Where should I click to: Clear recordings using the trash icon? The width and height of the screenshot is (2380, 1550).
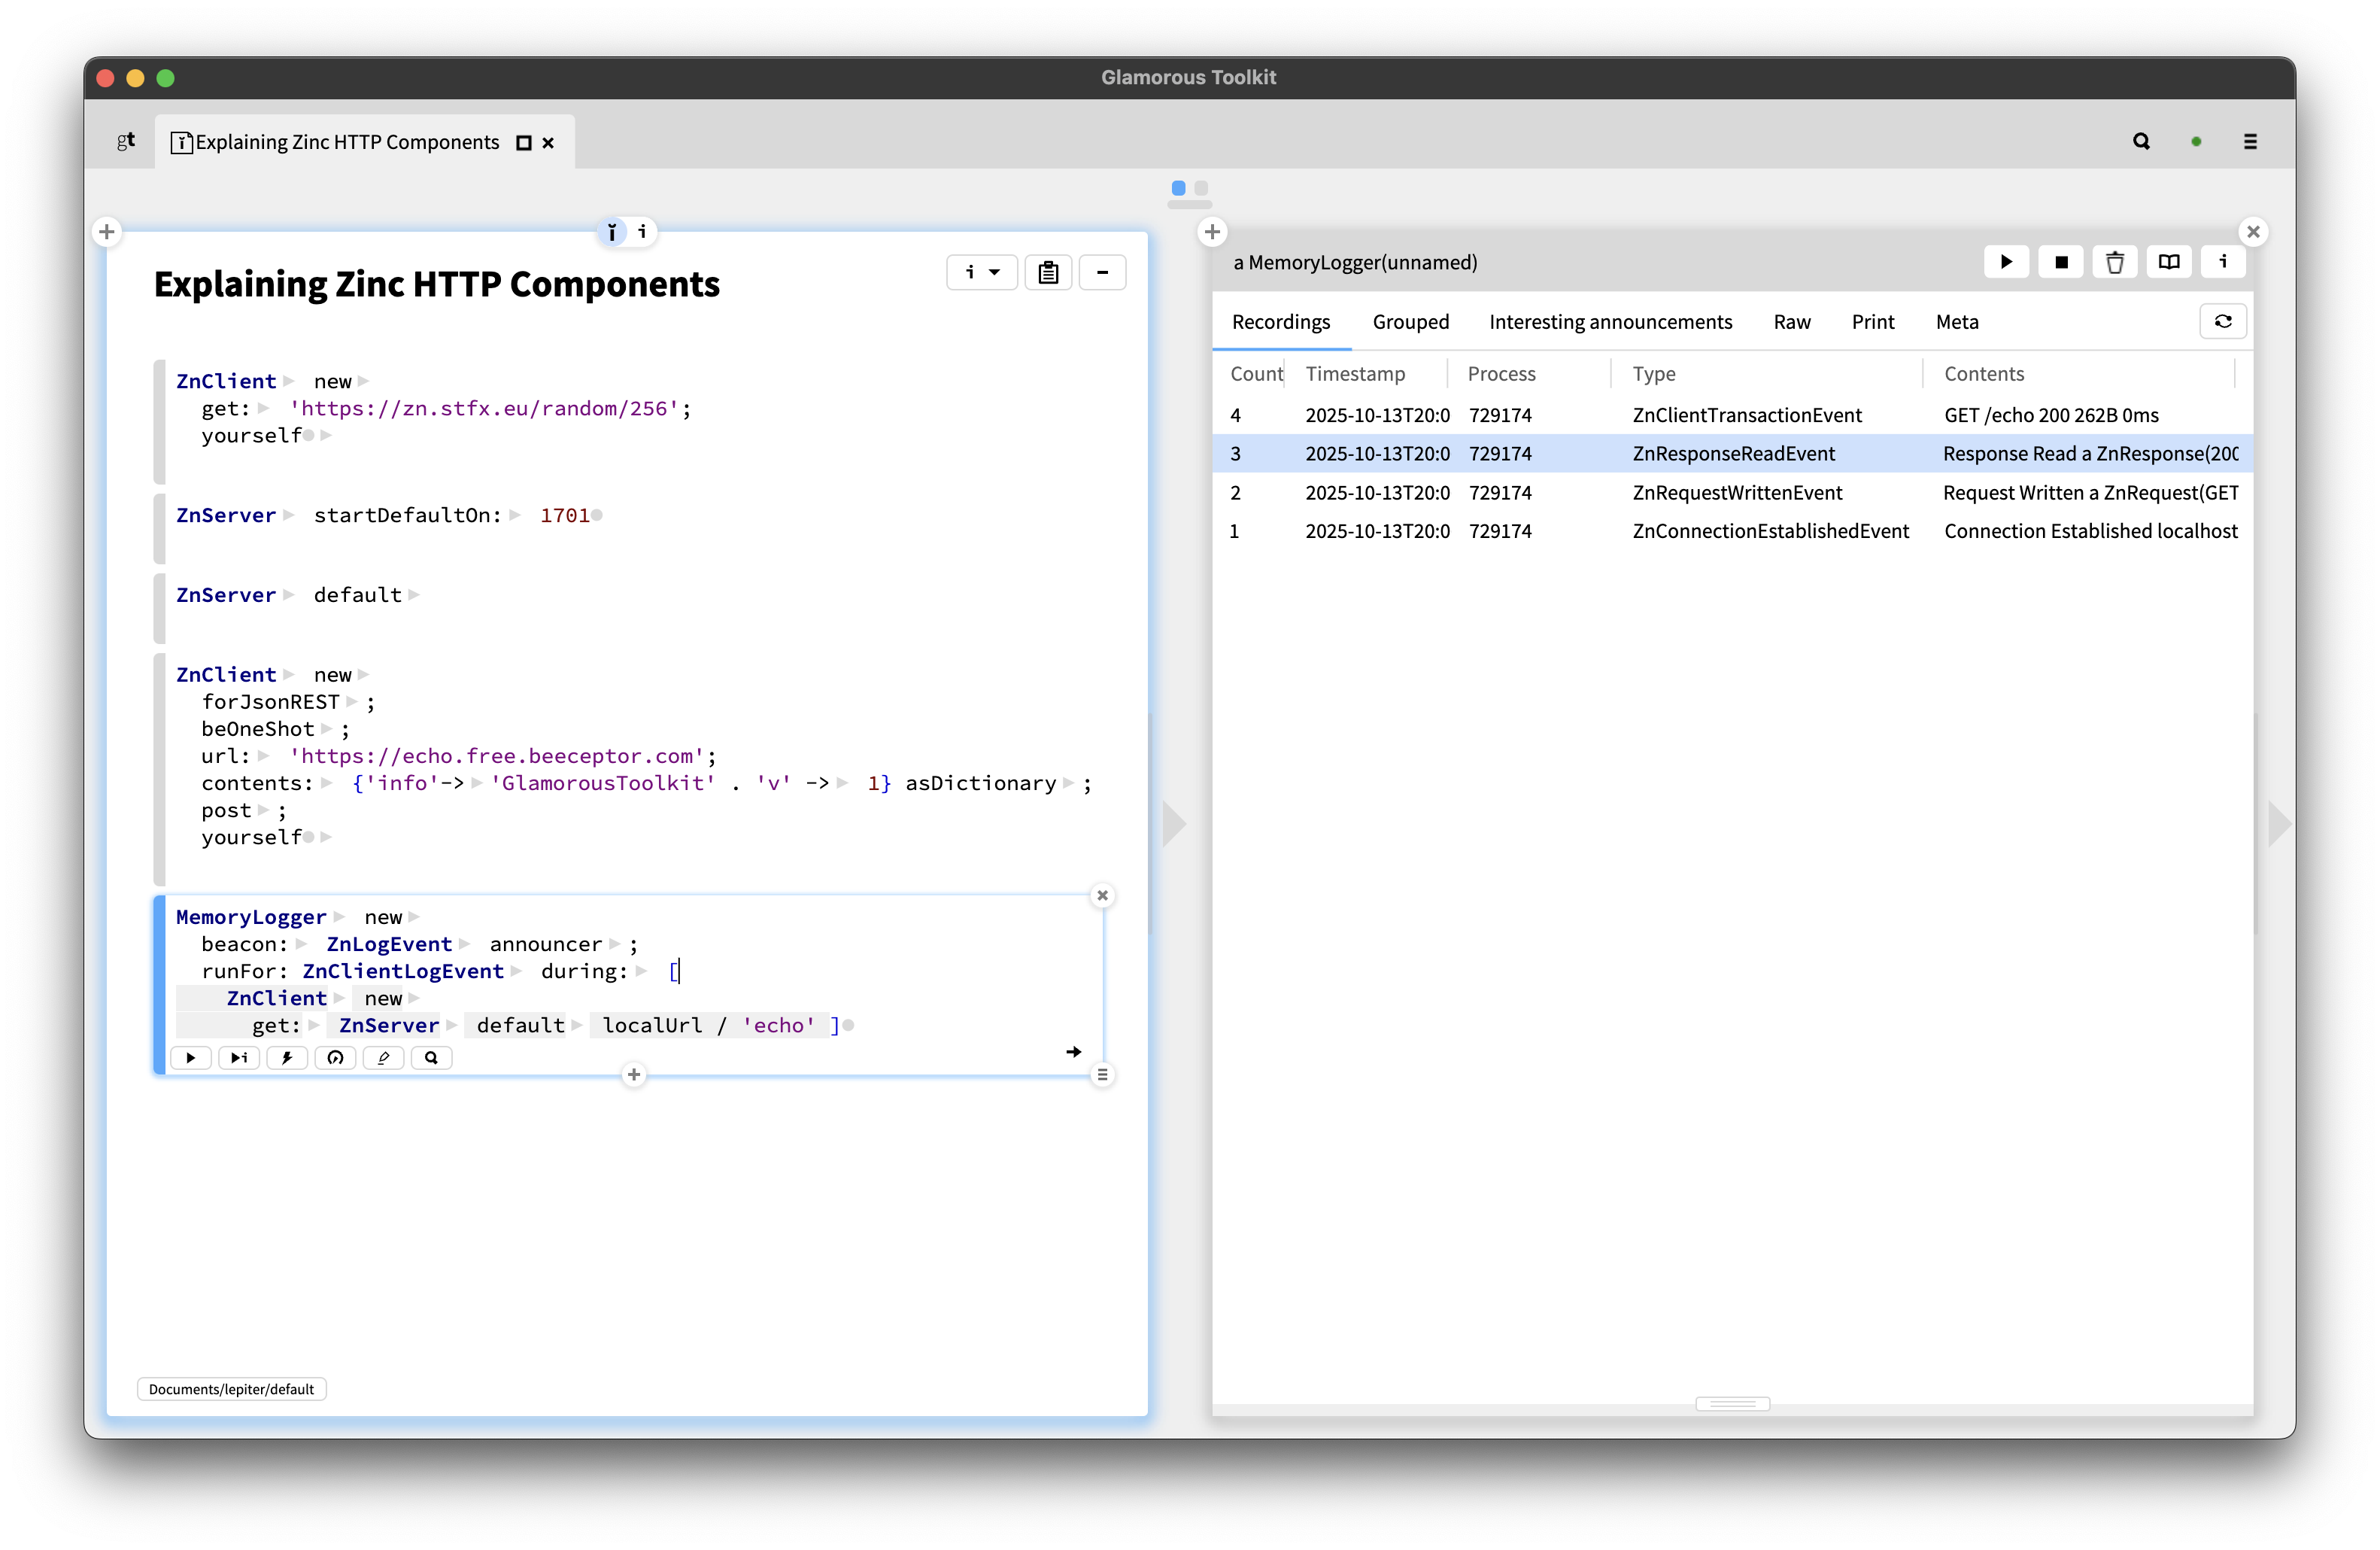(2115, 262)
